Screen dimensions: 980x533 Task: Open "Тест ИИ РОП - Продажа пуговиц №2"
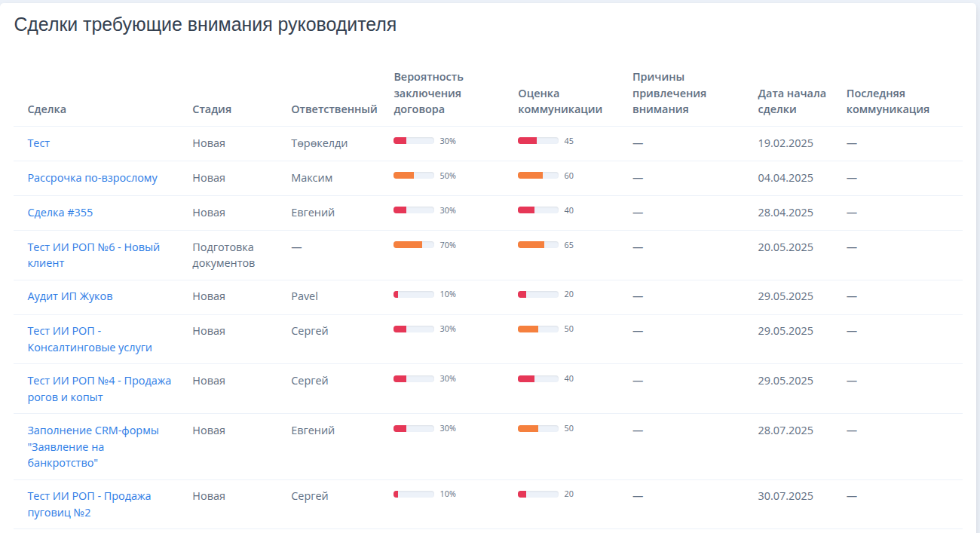[89, 504]
